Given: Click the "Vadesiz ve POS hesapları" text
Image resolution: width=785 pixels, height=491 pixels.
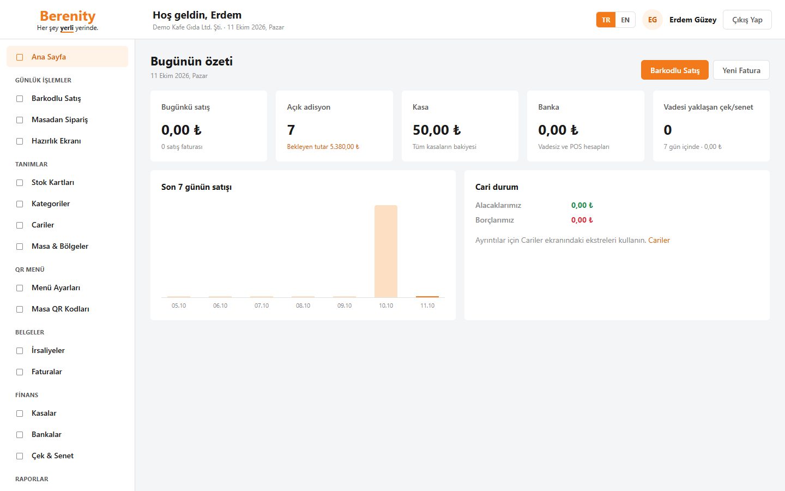Looking at the screenshot, I should (573, 147).
